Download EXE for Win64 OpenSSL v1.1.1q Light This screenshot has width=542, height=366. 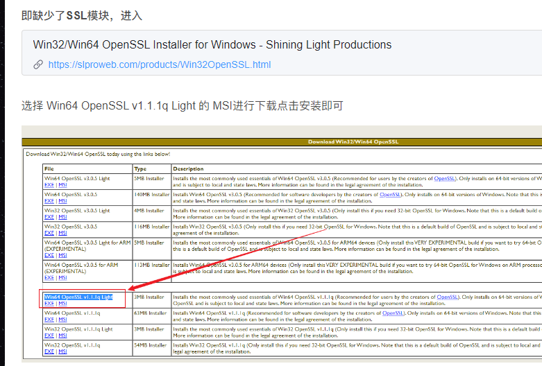click(49, 304)
